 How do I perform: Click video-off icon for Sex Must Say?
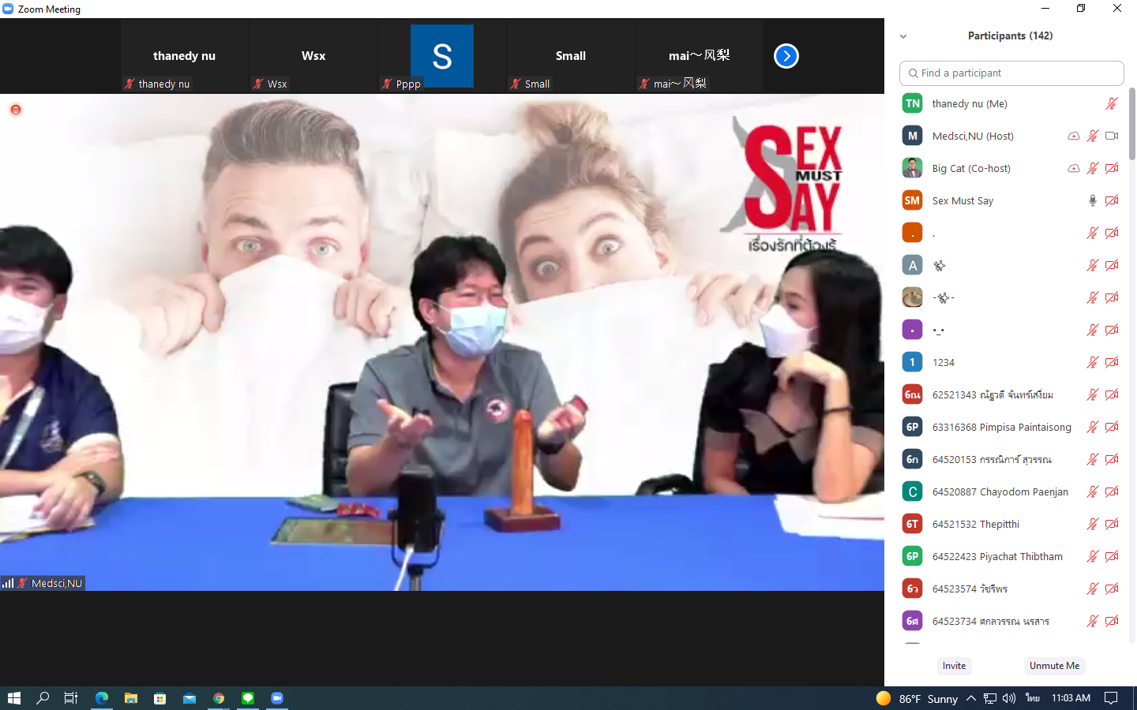click(x=1112, y=200)
